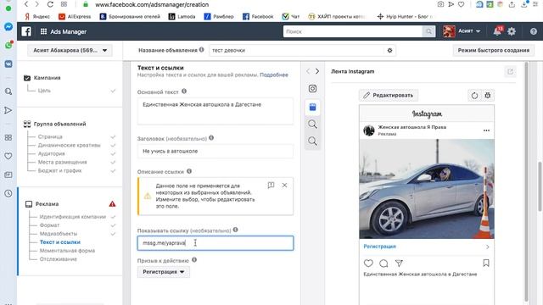The image size is (543, 305).
Task: Select Страница in ad set list
Action: (x=50, y=137)
